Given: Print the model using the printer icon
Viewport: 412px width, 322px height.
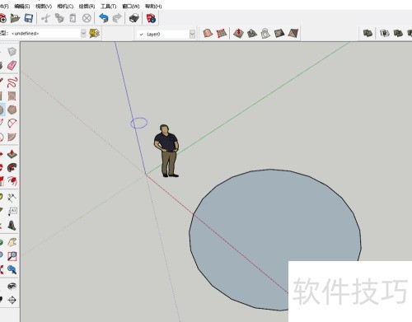Looking at the screenshot, I should pyautogui.click(x=134, y=18).
